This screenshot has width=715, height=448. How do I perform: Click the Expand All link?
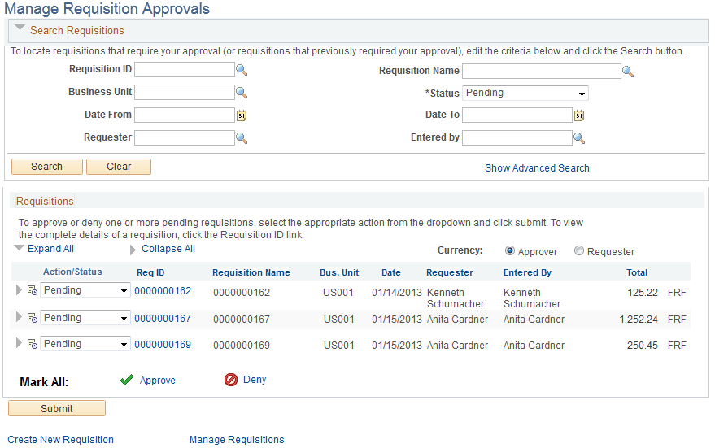coord(50,249)
